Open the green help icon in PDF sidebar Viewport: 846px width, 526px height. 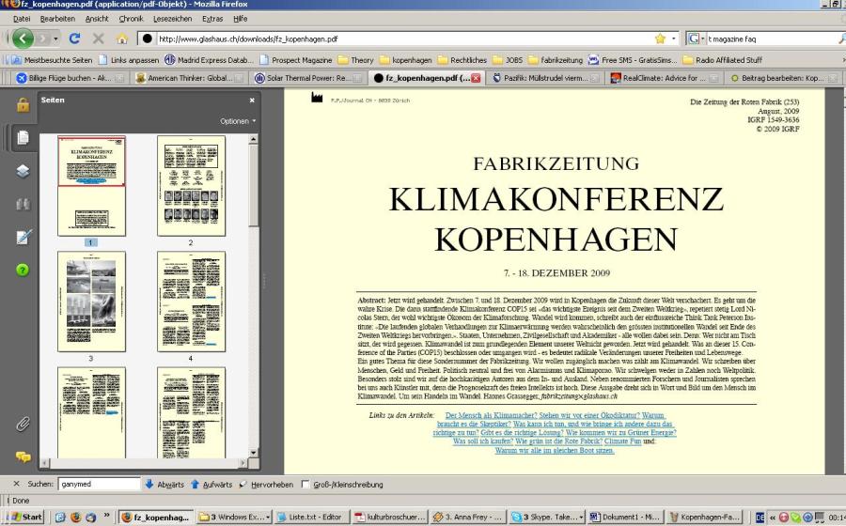coord(23,270)
